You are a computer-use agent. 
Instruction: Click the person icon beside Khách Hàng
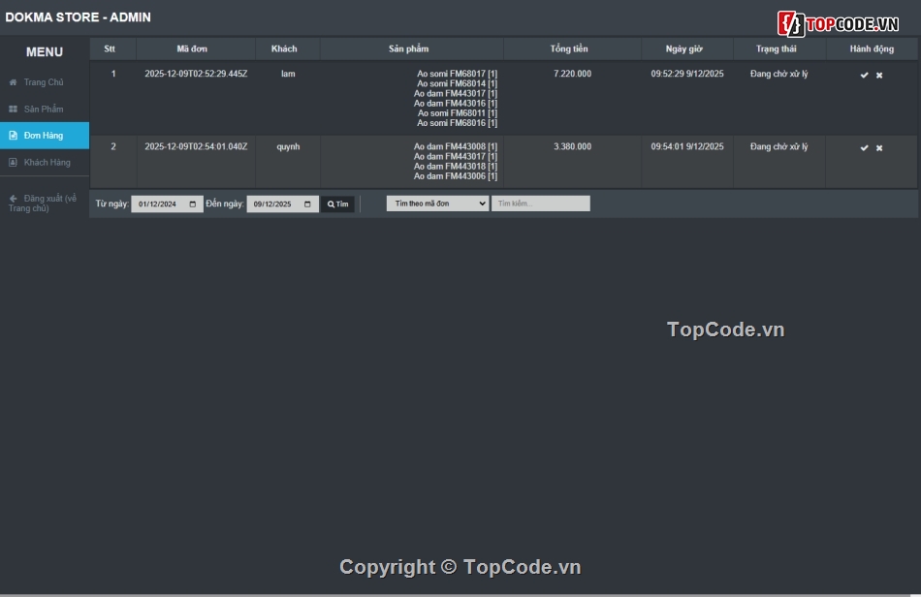(13, 163)
